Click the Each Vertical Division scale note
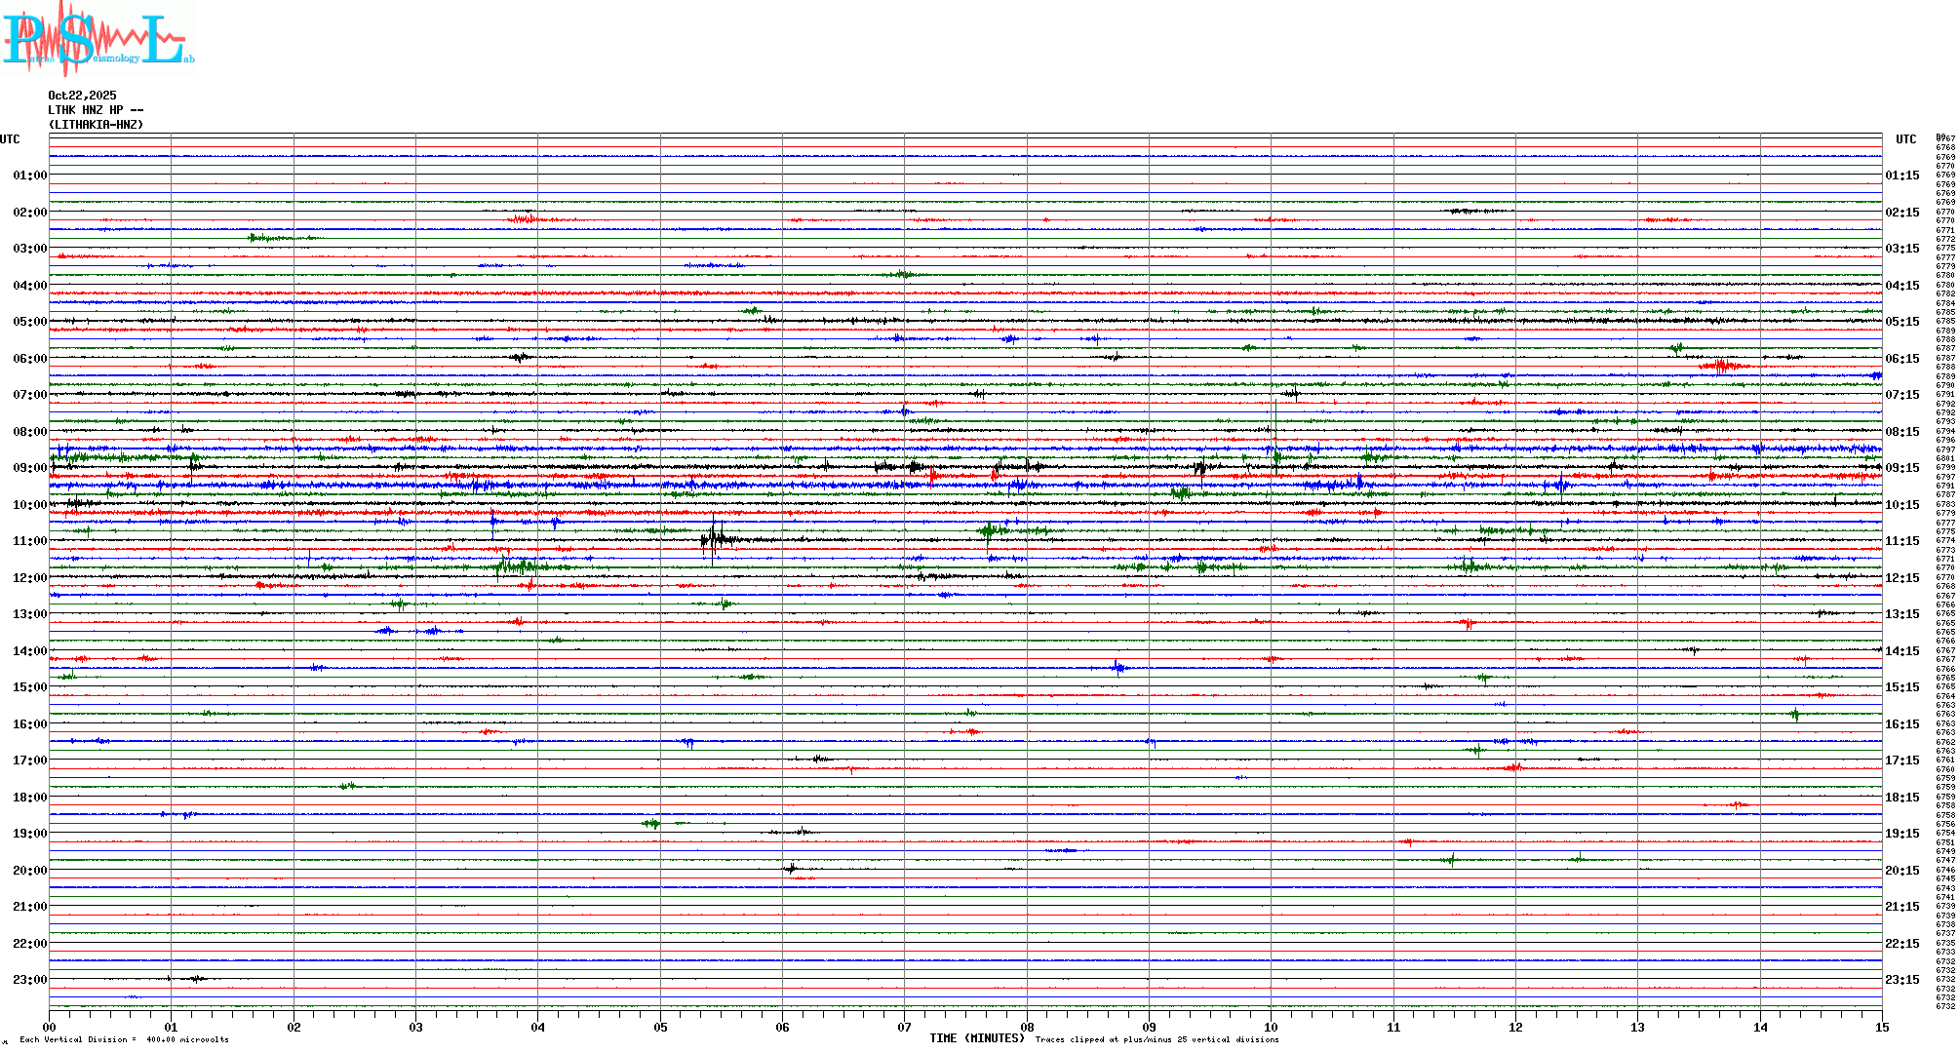This screenshot has width=1960, height=1053. (x=124, y=1039)
